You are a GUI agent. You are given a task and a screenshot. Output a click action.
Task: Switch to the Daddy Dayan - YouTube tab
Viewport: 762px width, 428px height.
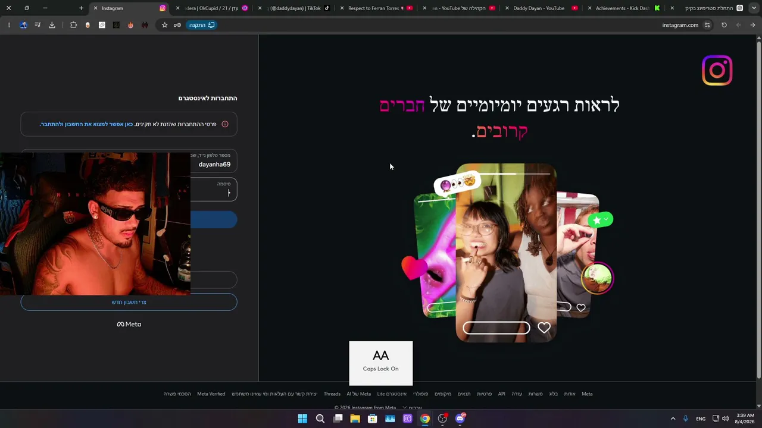pyautogui.click(x=541, y=8)
